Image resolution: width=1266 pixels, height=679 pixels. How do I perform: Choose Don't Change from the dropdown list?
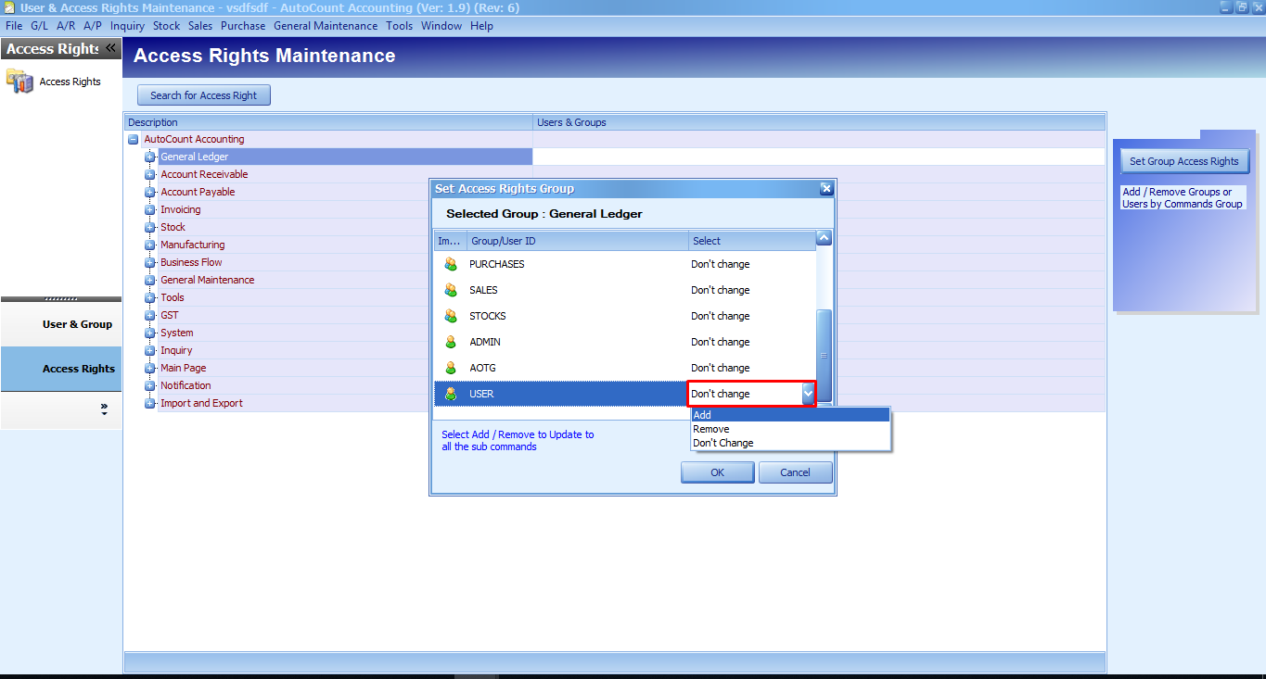790,443
